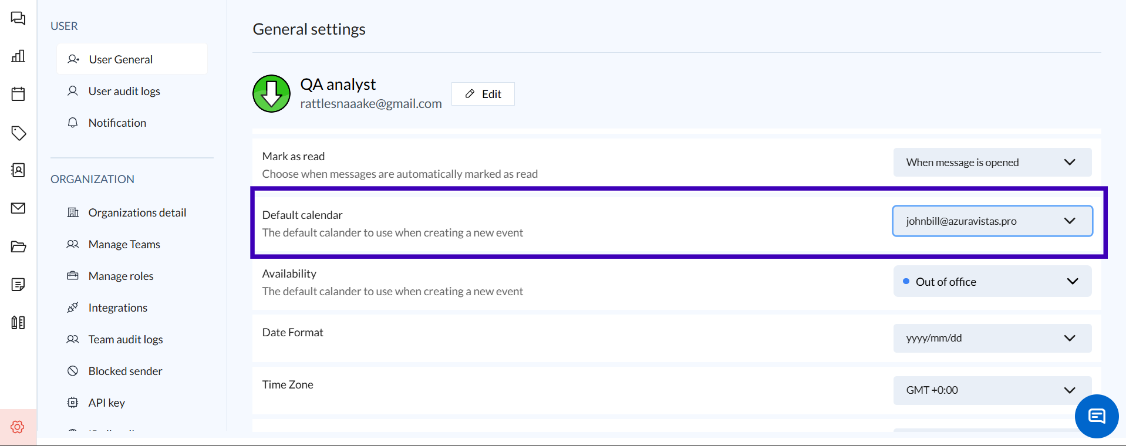
Task: Open the analytics bar chart icon
Action: tap(18, 56)
